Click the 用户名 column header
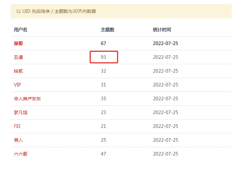The image size is (242, 169). (21, 30)
